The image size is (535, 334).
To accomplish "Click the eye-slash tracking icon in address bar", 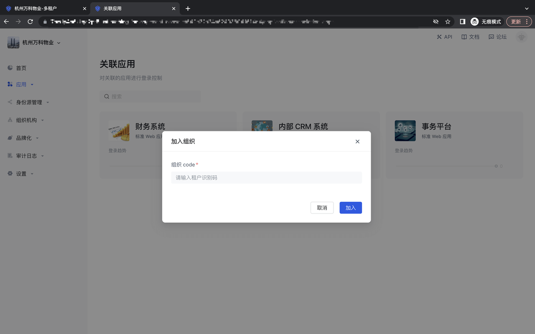I will point(436,22).
